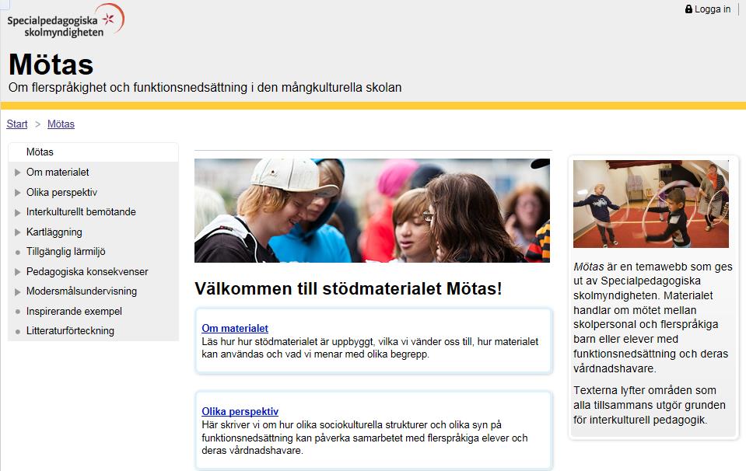
Task: Expand the Om materialet arrow in sidebar
Action: tap(18, 173)
